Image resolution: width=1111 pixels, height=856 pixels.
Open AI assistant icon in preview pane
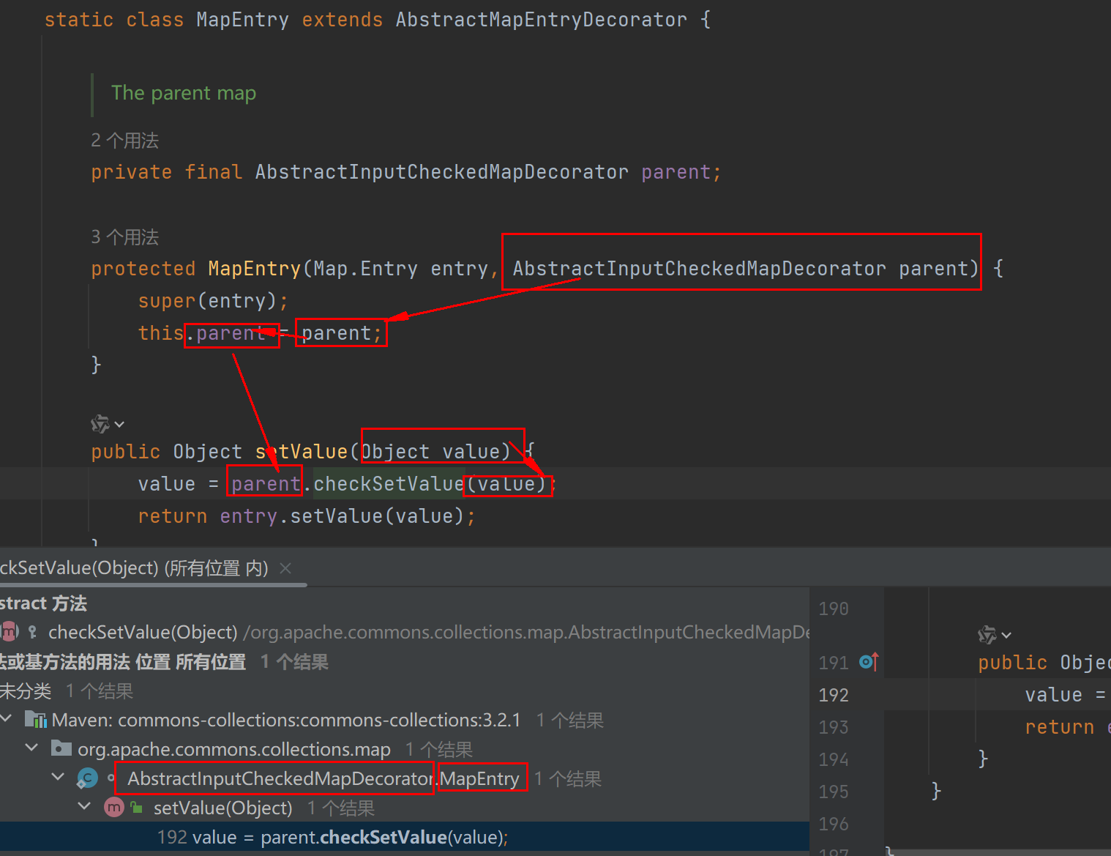click(987, 635)
